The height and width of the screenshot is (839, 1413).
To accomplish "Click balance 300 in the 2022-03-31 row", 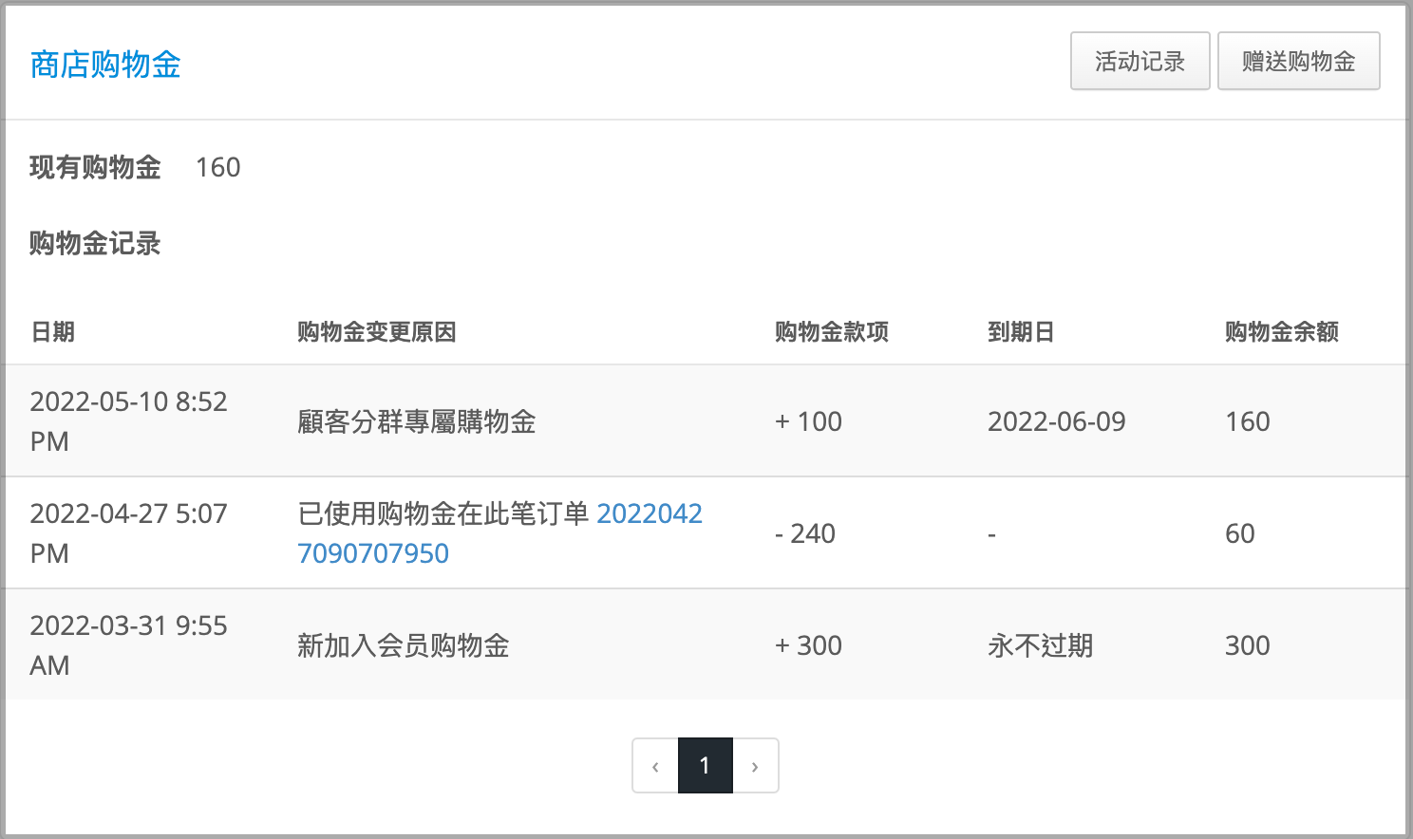I will pos(1247,645).
